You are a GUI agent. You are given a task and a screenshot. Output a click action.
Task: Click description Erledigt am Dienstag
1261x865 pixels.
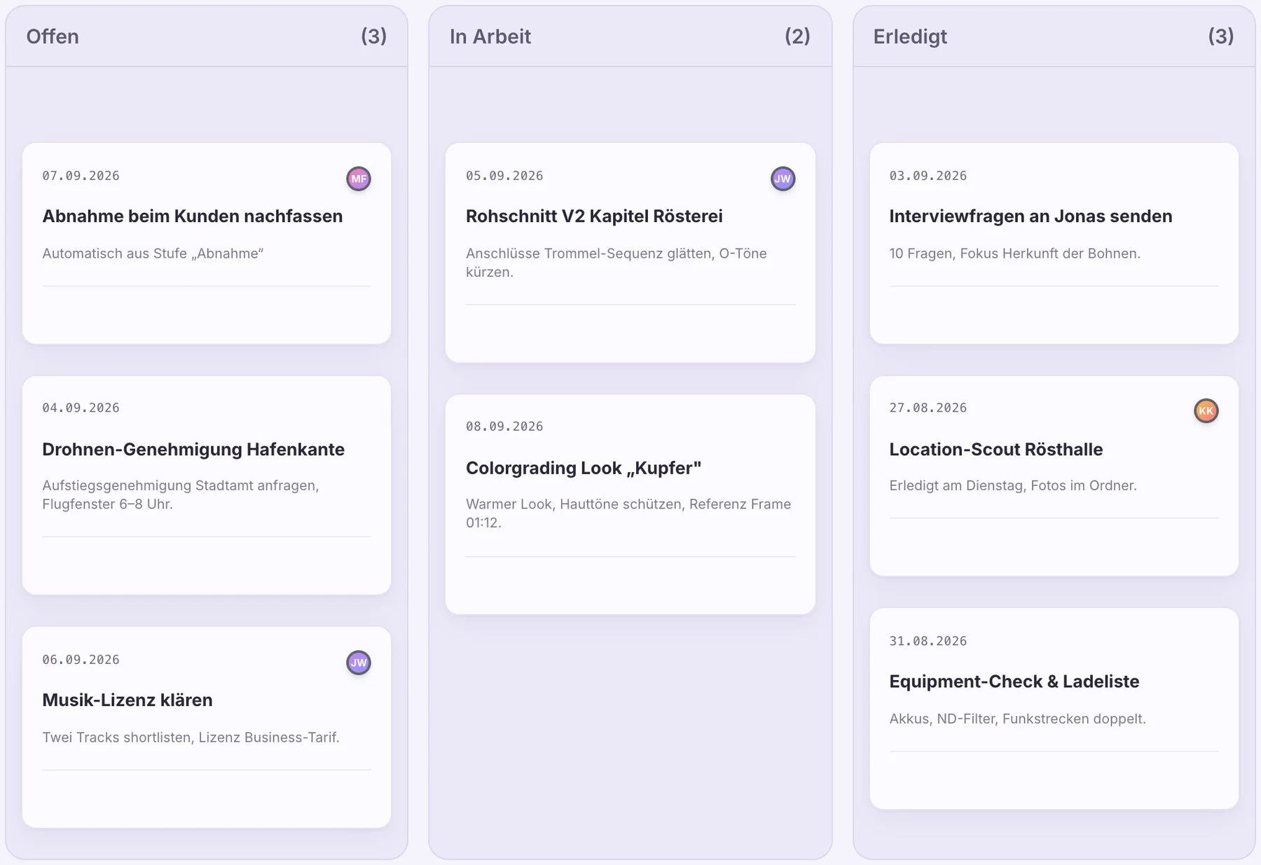coord(1013,485)
